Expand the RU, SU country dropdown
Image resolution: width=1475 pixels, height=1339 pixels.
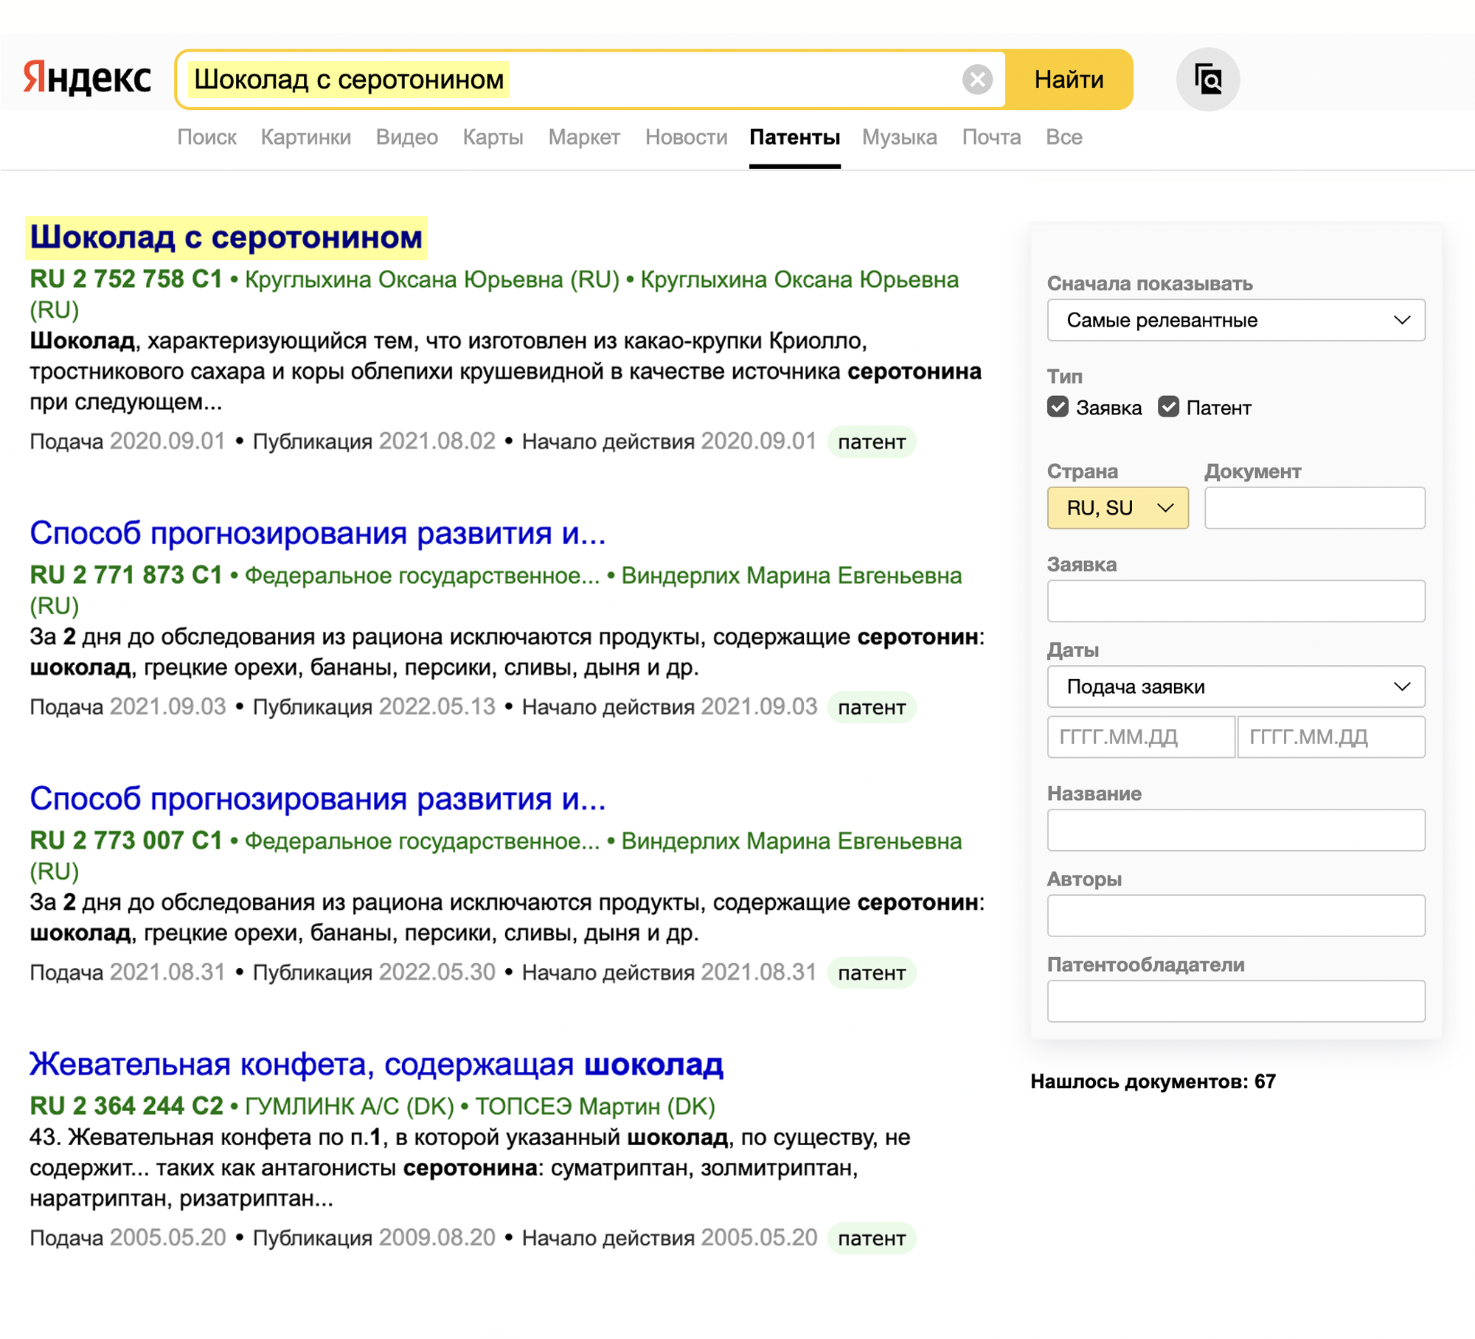[x=1117, y=508]
